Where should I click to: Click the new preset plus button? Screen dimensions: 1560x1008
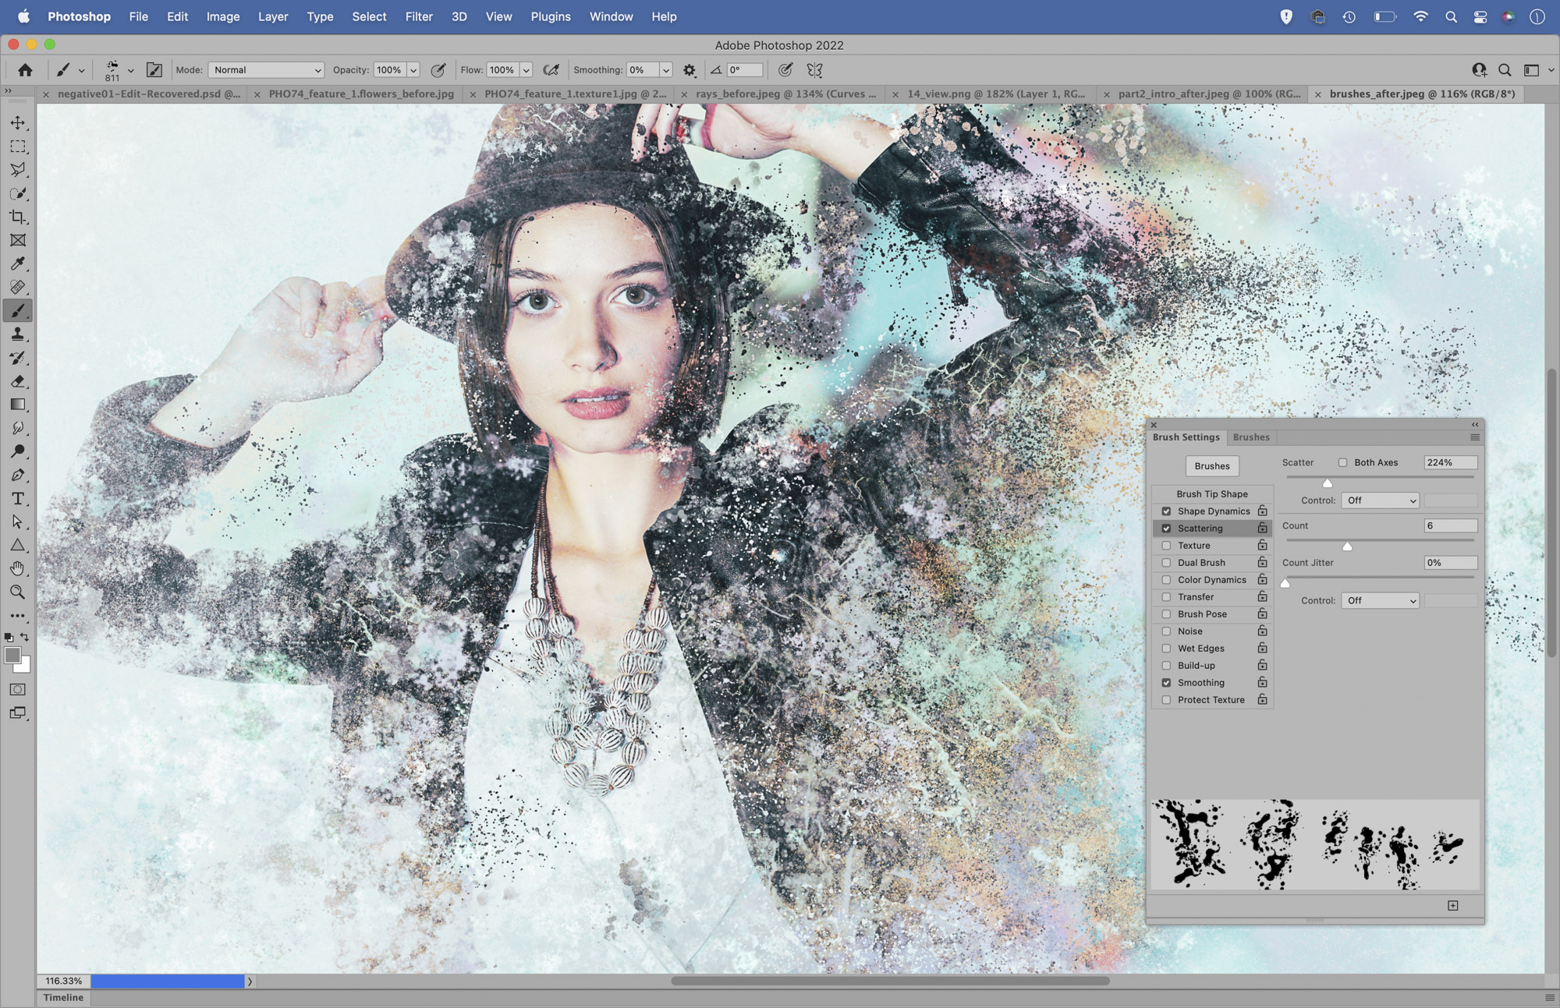pyautogui.click(x=1452, y=905)
